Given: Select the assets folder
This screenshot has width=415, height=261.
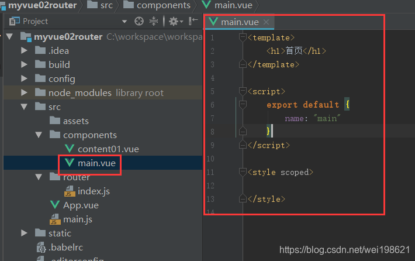Looking at the screenshot, I should point(76,121).
